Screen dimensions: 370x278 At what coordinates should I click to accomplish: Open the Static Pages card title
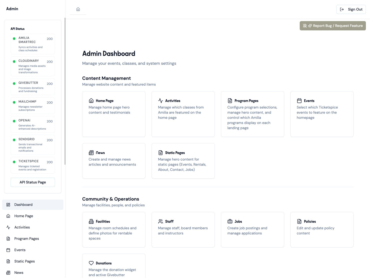tap(175, 153)
